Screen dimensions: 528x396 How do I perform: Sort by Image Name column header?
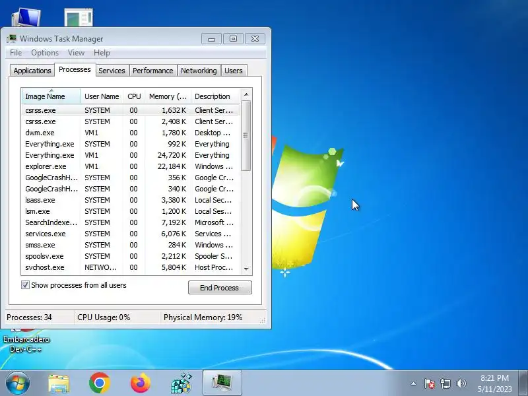[51, 96]
